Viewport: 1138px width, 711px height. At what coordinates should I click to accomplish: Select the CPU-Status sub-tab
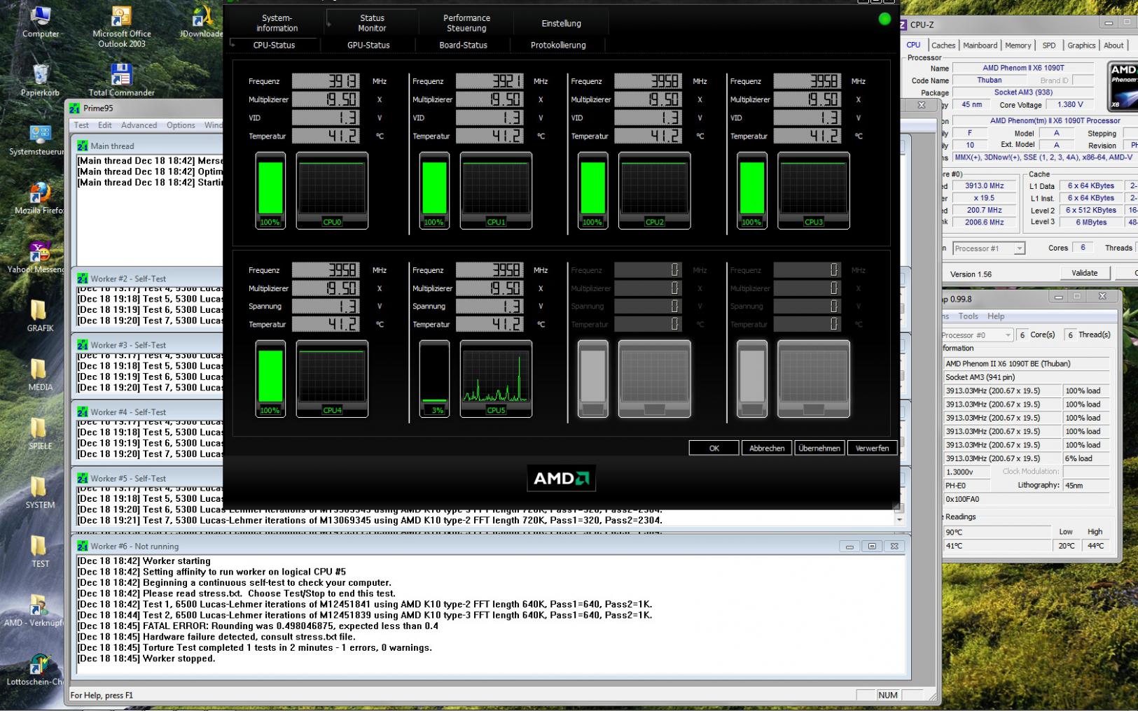(275, 45)
